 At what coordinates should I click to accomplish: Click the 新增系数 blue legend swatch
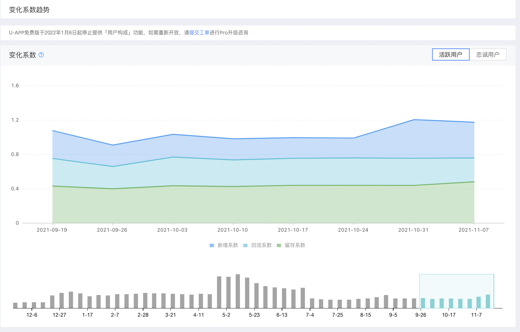[212, 245]
